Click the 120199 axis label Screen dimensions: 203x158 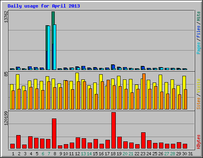tap(6, 118)
